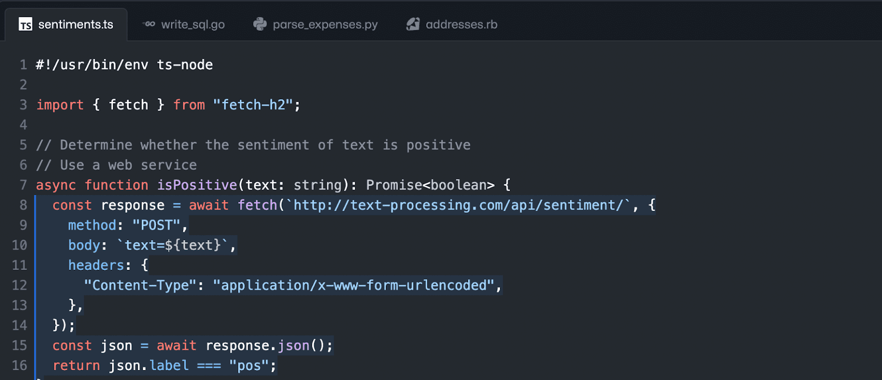
Task: Open the addresses.rb tab
Action: pos(452,24)
